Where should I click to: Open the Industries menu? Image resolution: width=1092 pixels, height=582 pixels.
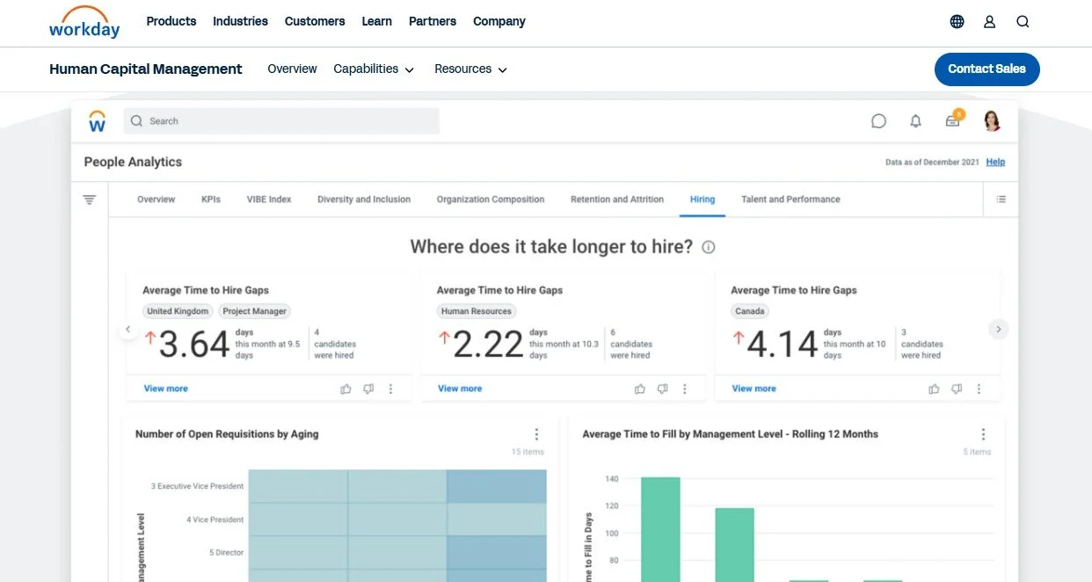point(240,21)
